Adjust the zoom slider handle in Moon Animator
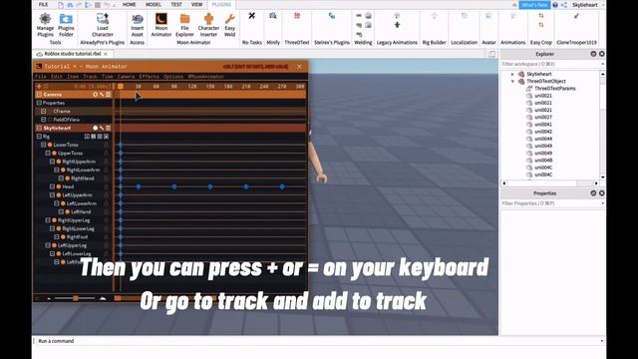Screen dimensions: 638x359 (76, 298)
